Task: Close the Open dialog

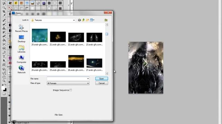Action: 108,12
